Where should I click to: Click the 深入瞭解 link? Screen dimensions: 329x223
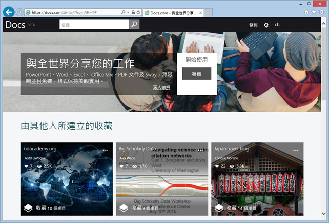coord(161,88)
